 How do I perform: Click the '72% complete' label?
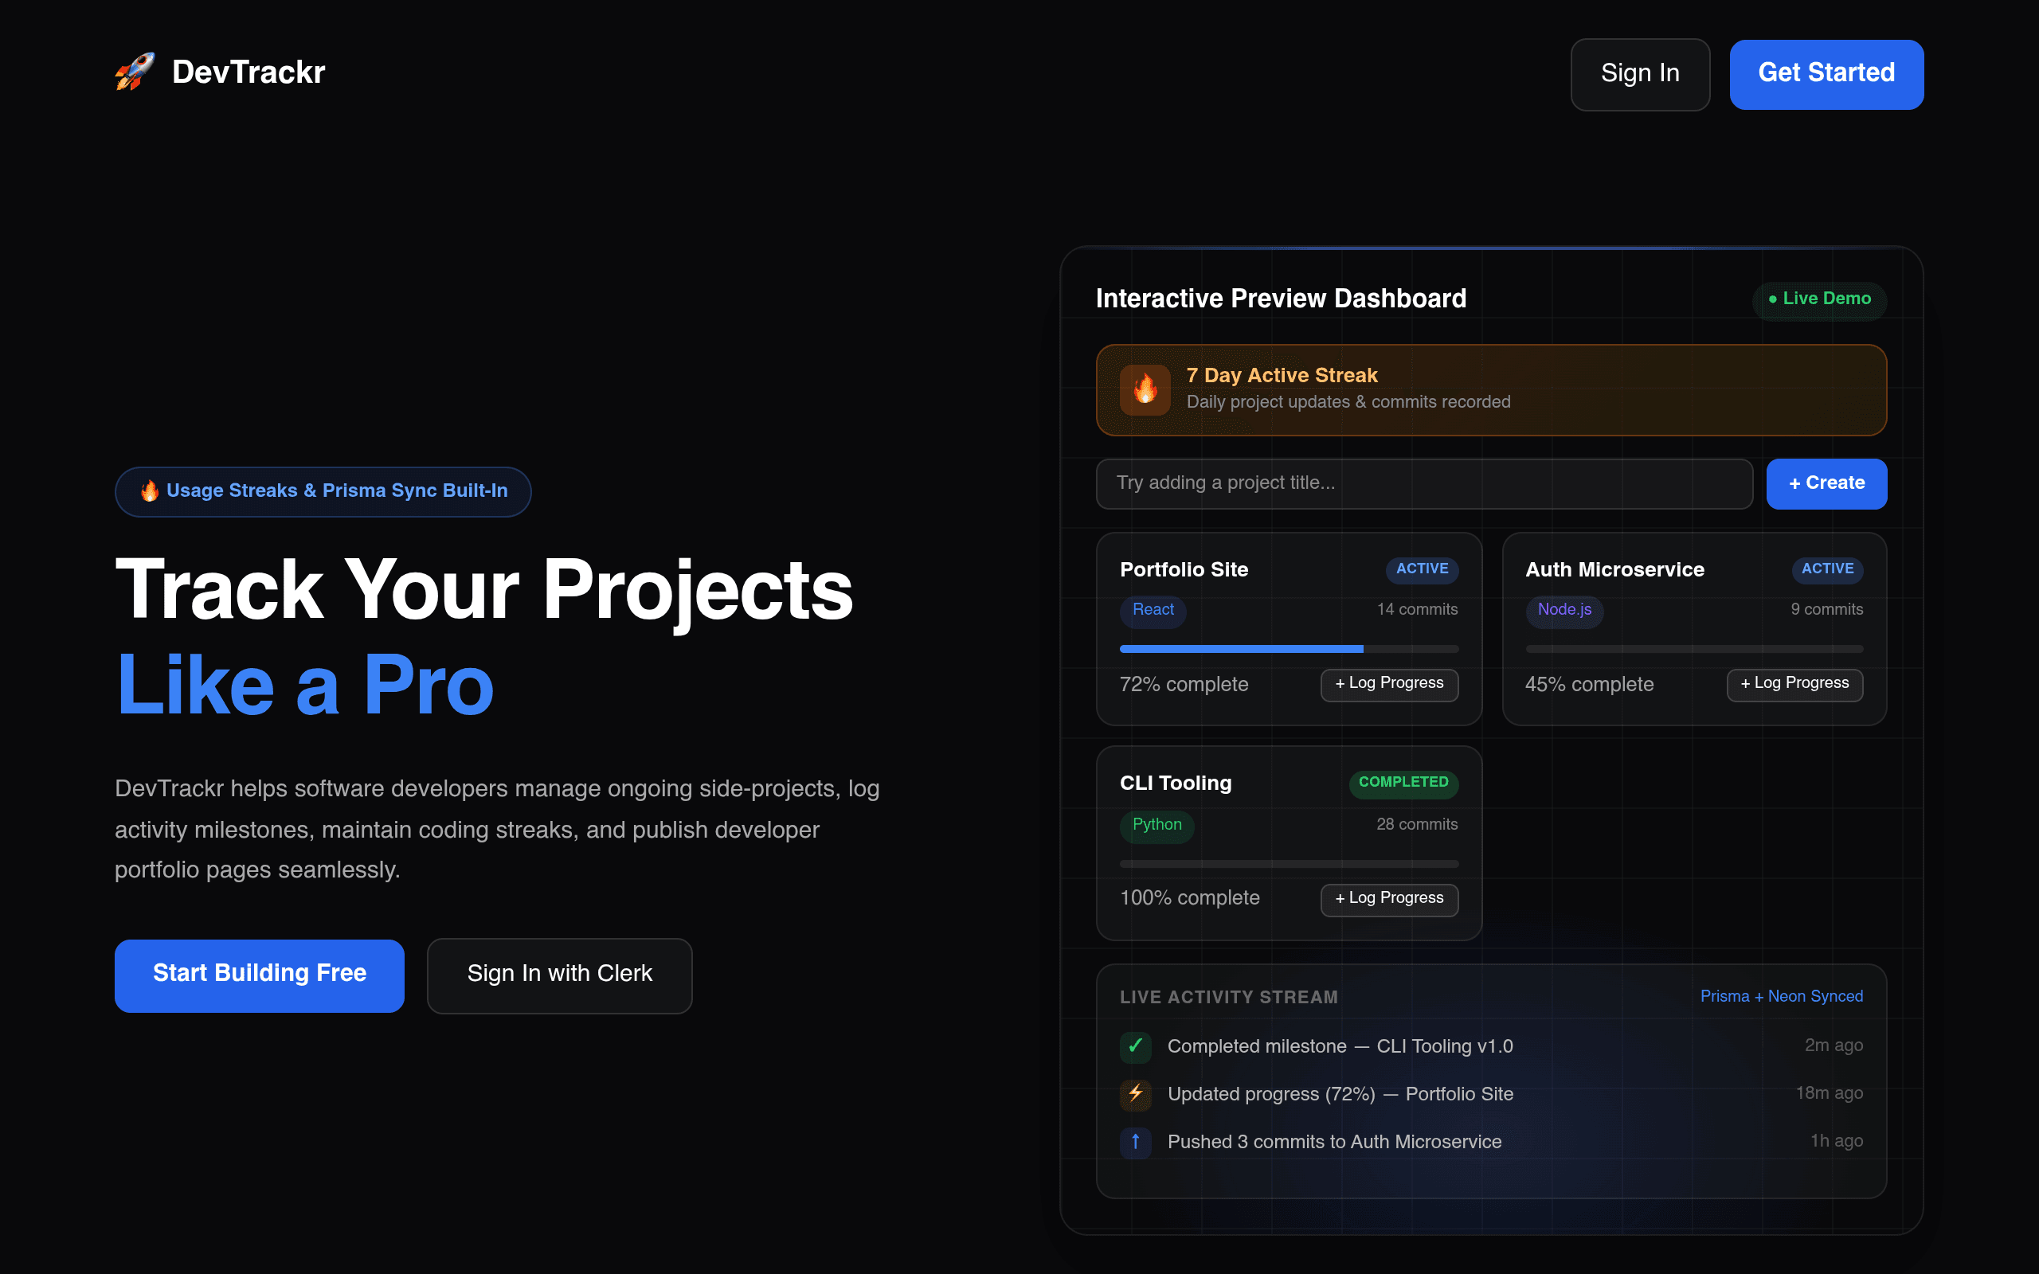click(1184, 685)
